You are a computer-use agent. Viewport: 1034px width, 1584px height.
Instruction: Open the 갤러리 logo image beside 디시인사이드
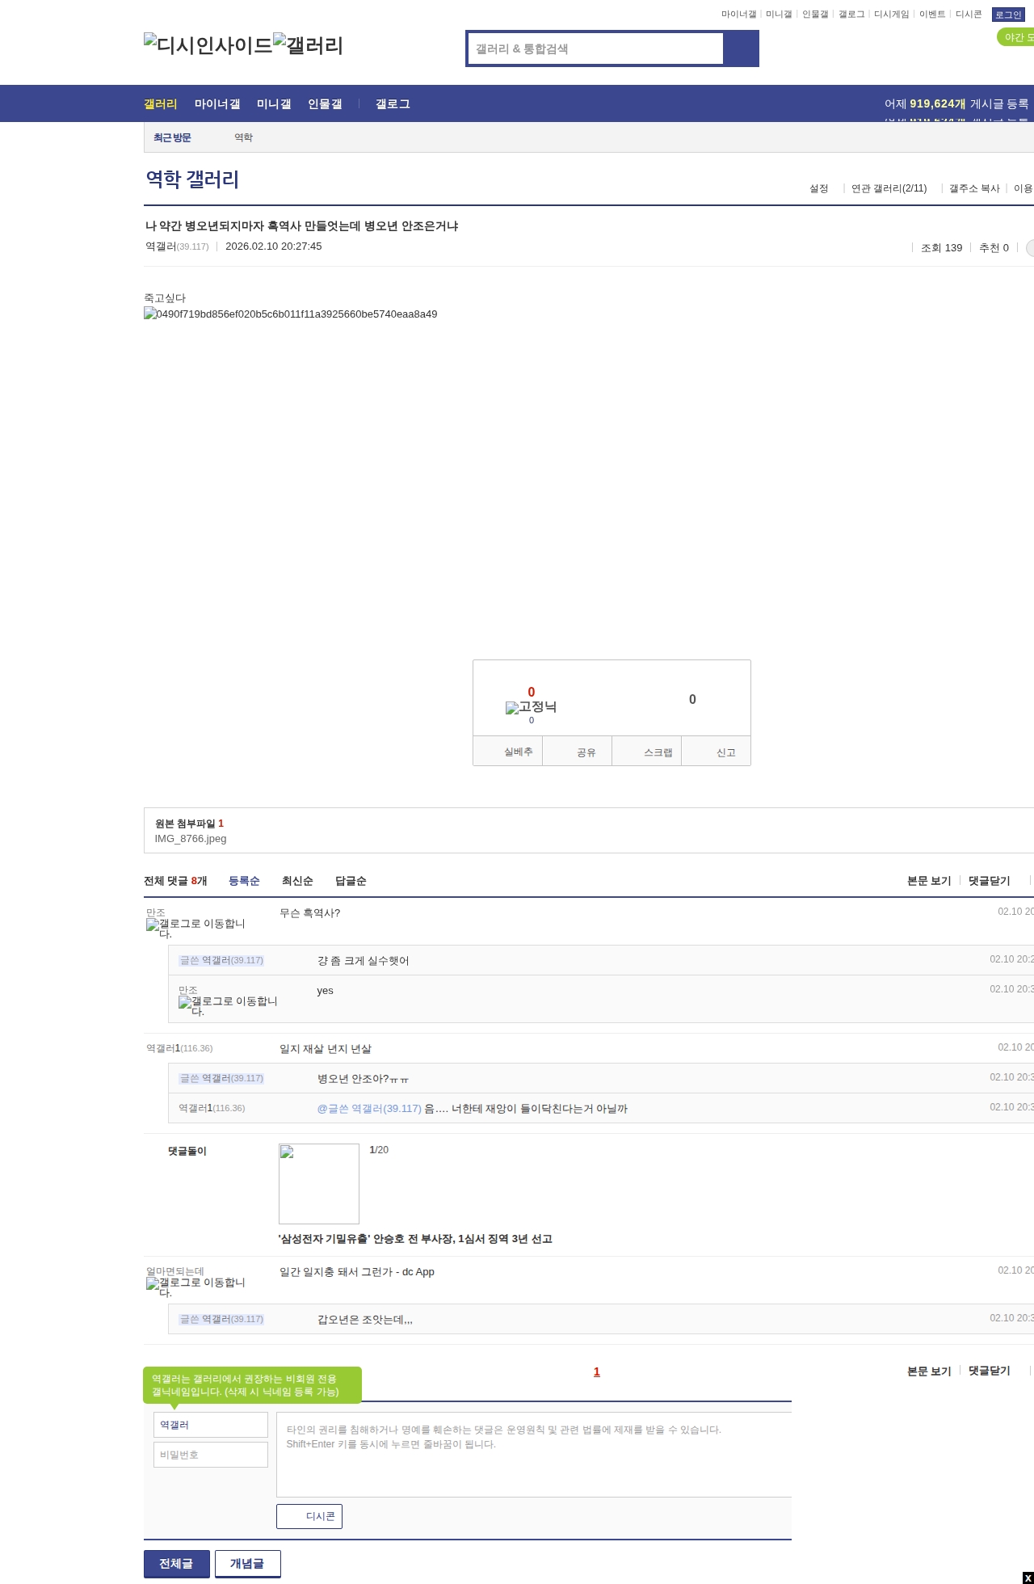pyautogui.click(x=309, y=44)
